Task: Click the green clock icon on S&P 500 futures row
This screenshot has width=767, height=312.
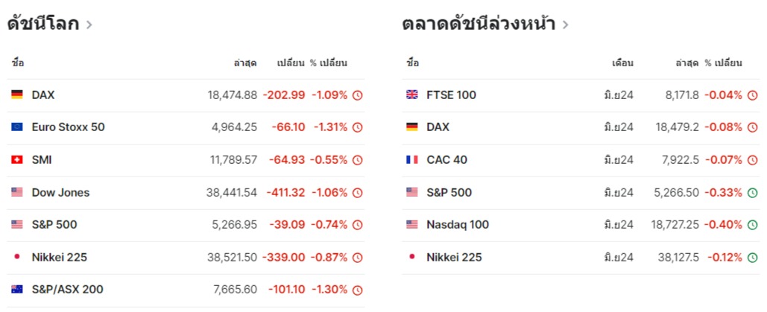Action: (752, 193)
